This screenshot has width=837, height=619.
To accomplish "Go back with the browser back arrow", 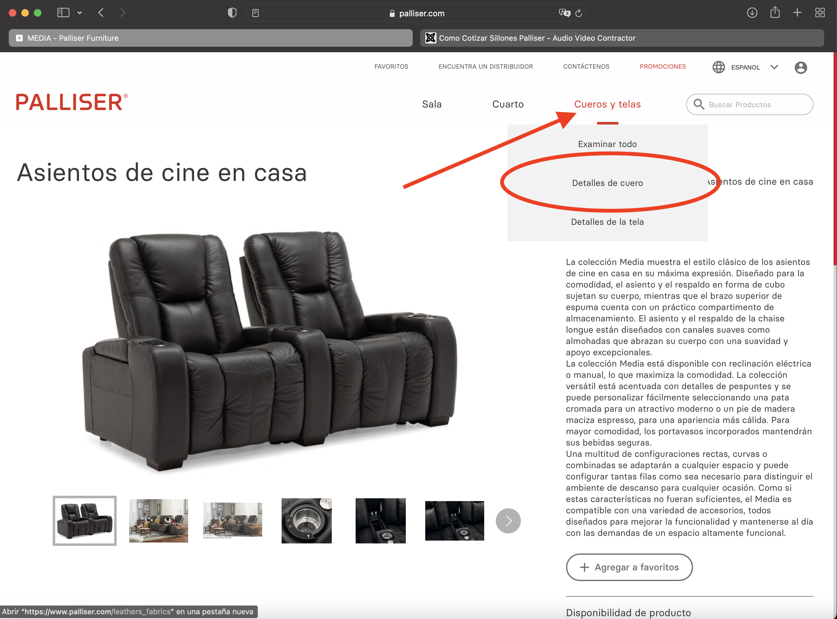I will pyautogui.click(x=101, y=13).
